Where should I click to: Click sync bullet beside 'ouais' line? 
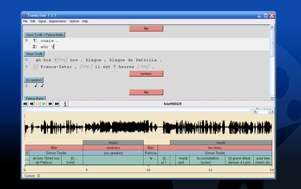(x=26, y=40)
